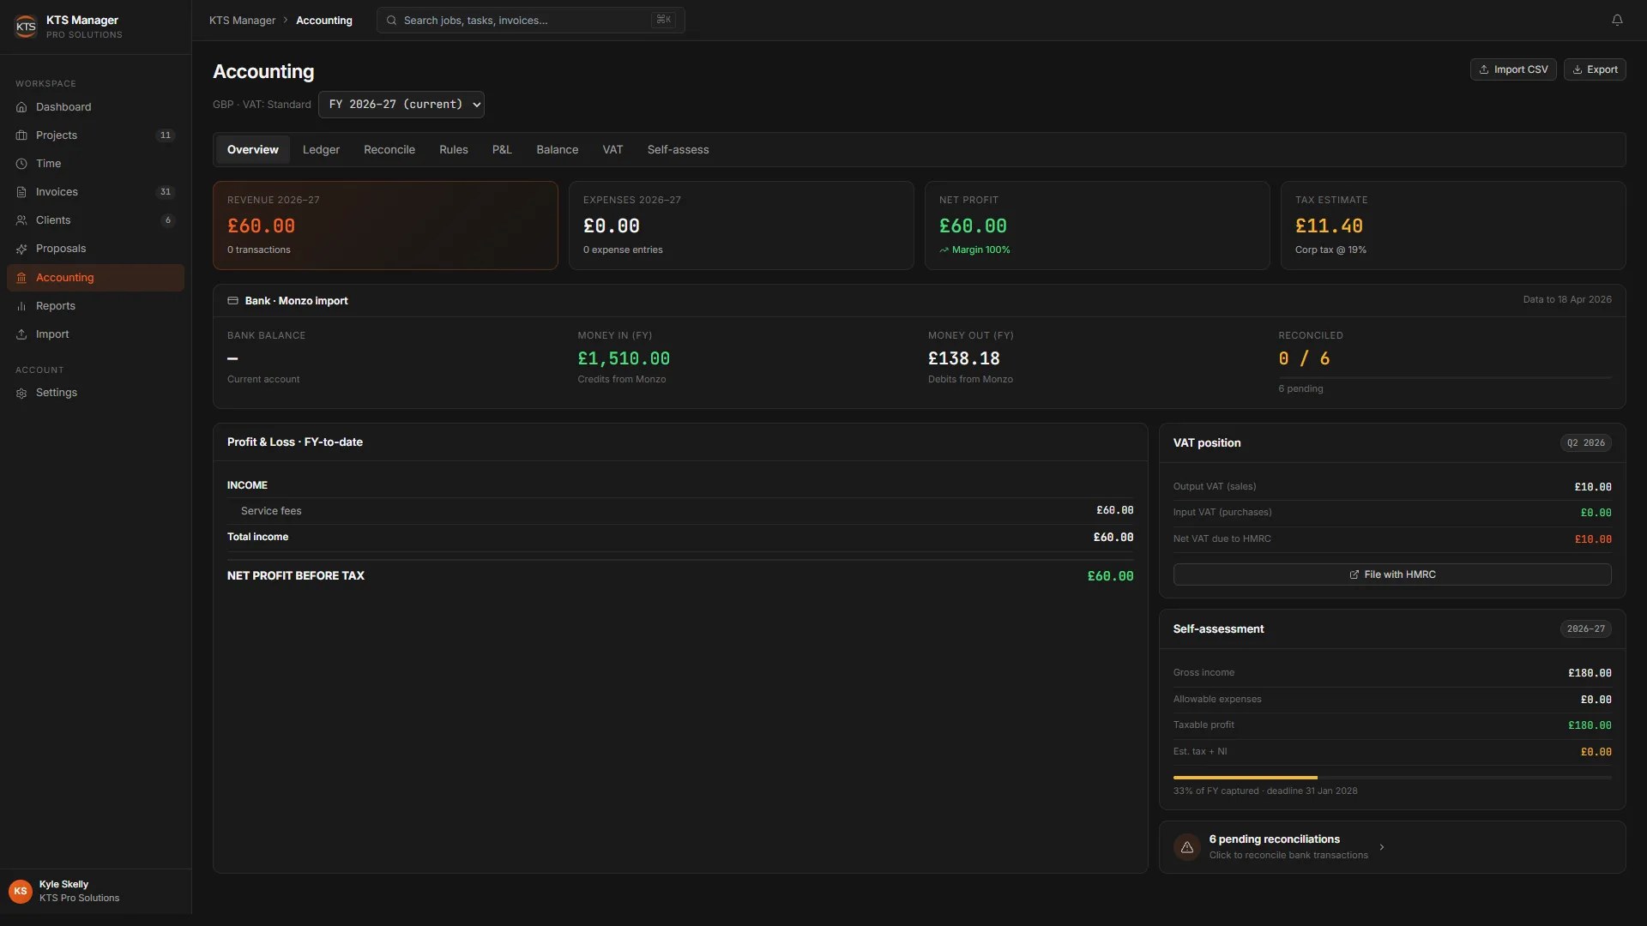Screen dimensions: 1647x926
Task: Click the Import CSV button
Action: tap(1513, 69)
